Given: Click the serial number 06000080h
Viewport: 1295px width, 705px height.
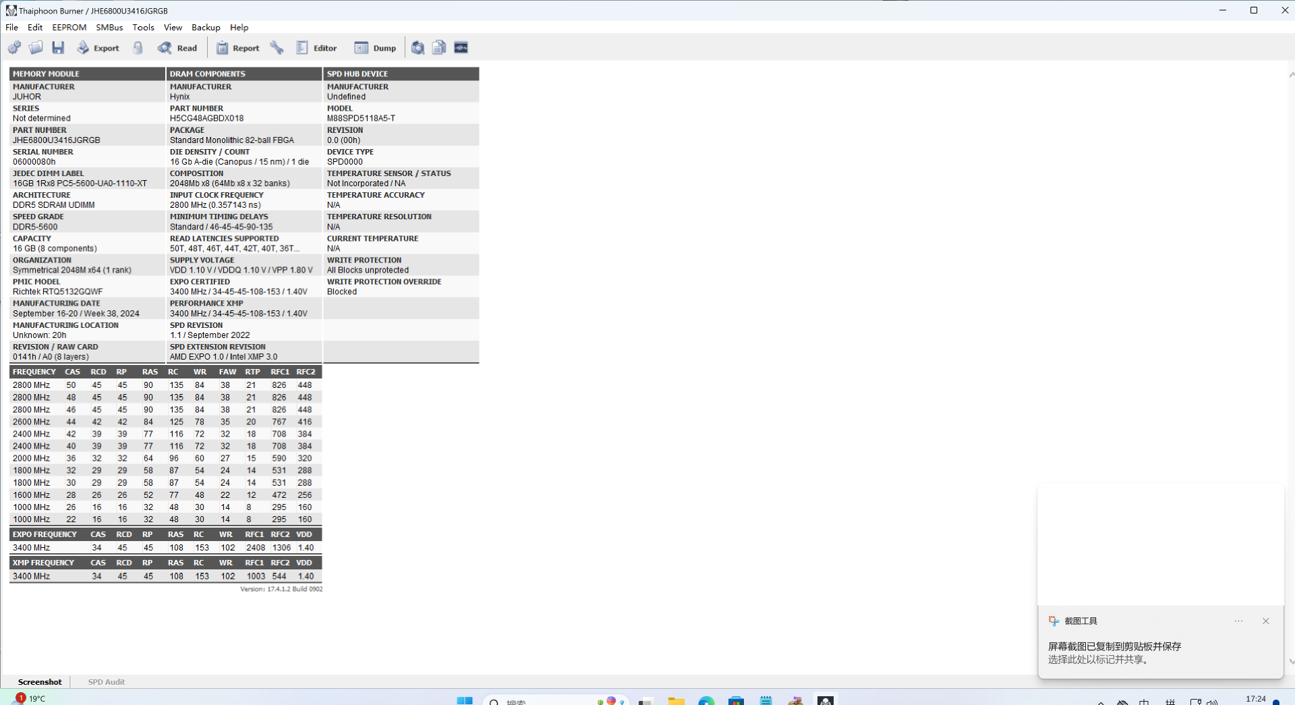Looking at the screenshot, I should (34, 162).
